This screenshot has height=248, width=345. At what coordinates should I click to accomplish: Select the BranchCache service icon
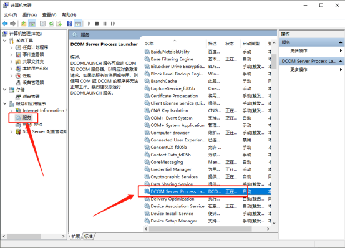[x=147, y=81]
